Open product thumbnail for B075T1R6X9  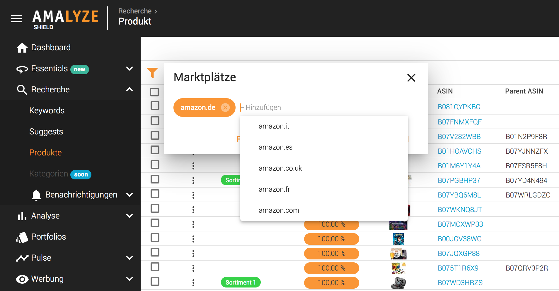coord(398,268)
